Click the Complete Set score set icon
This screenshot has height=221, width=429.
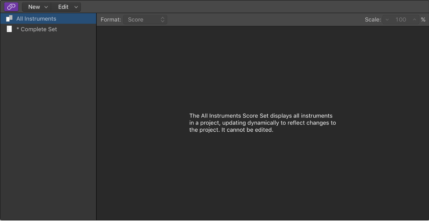pos(9,29)
